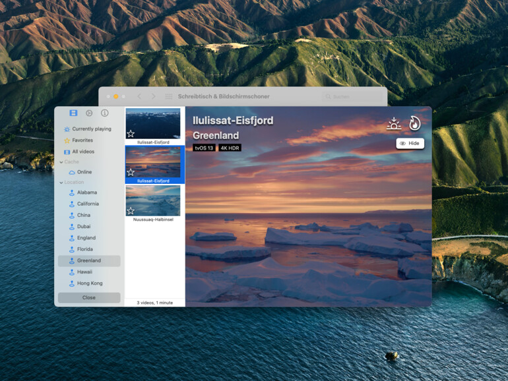Open the info tab icon
508x381 pixels.
[x=104, y=113]
